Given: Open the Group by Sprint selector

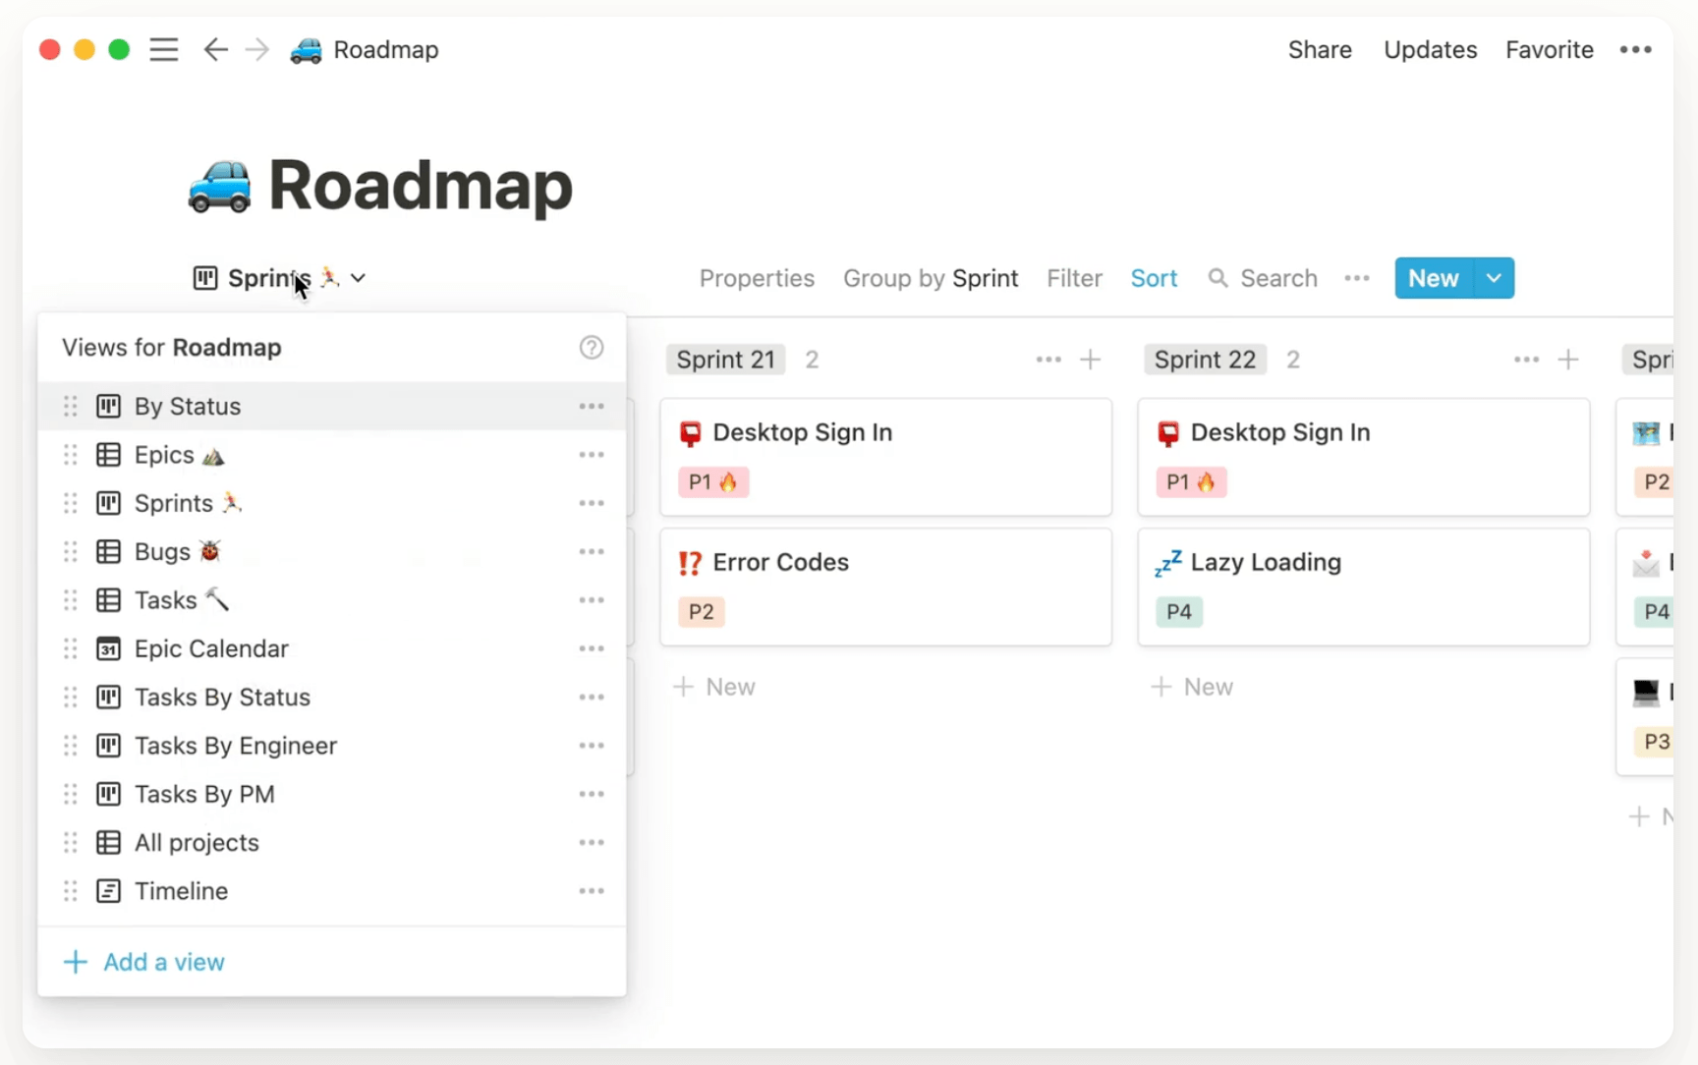Looking at the screenshot, I should click(930, 279).
